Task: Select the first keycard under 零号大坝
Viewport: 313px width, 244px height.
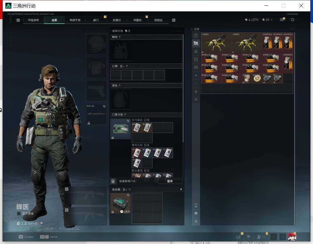Action: [x=137, y=153]
